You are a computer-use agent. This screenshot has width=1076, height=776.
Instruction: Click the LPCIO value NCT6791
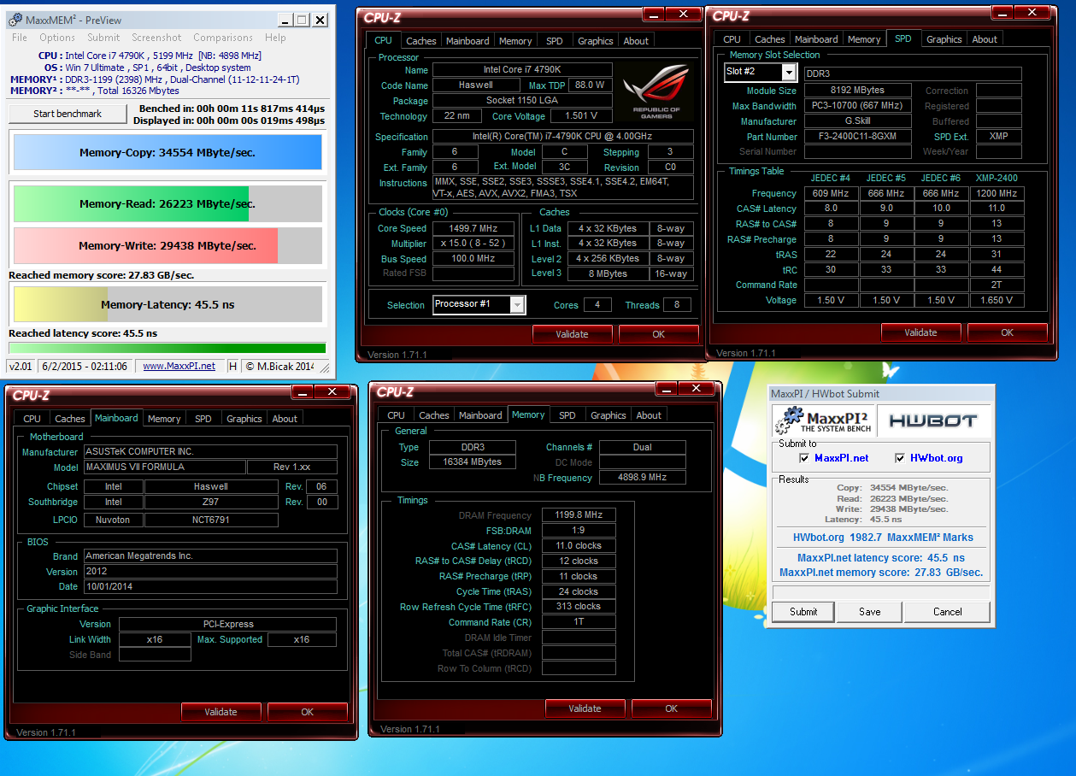coord(211,520)
